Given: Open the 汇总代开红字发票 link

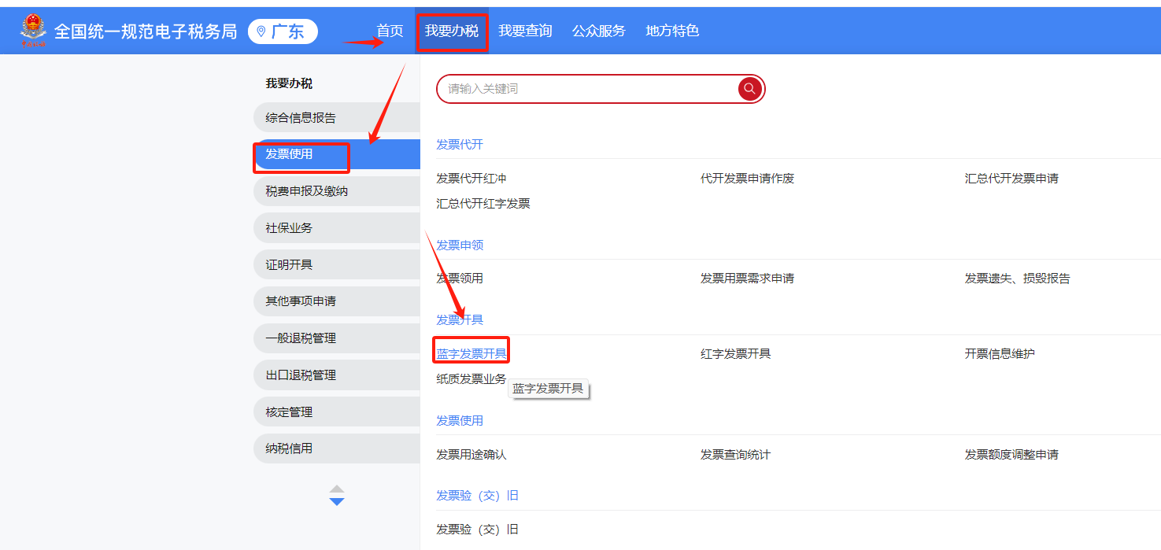Looking at the screenshot, I should tap(483, 204).
